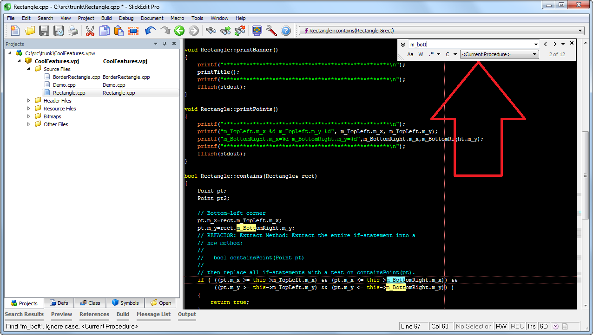Click the Save with clock icon
593x335 pixels.
[x=59, y=31]
